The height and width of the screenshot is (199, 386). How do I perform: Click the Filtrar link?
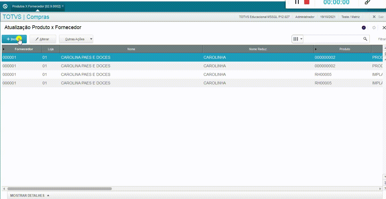(382, 39)
